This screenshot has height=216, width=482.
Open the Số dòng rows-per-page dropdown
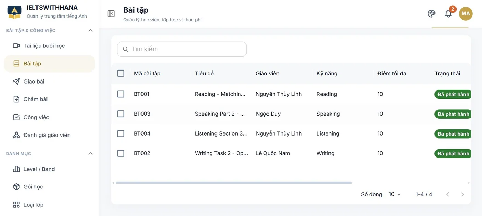pos(395,194)
